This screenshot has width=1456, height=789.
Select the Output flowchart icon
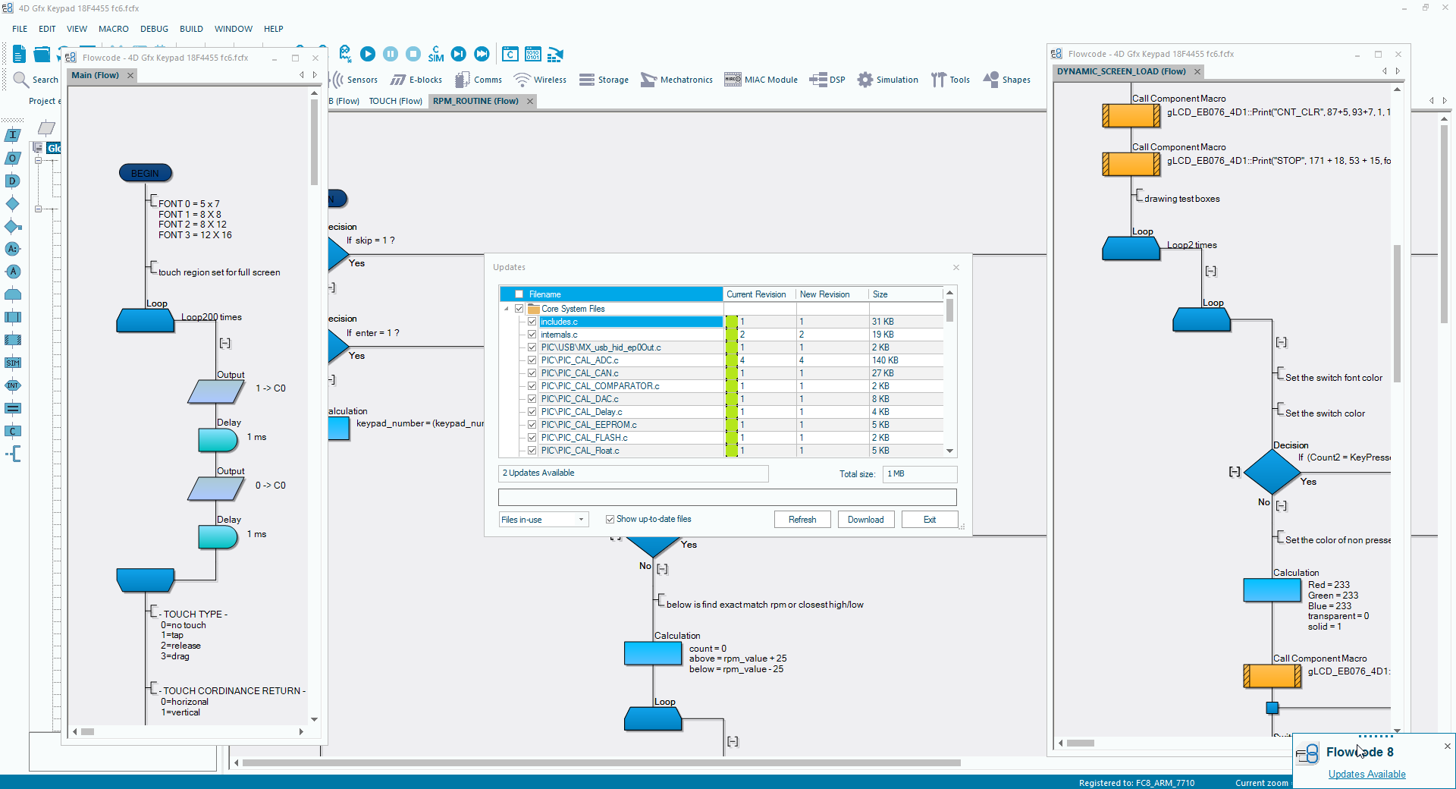click(13, 158)
